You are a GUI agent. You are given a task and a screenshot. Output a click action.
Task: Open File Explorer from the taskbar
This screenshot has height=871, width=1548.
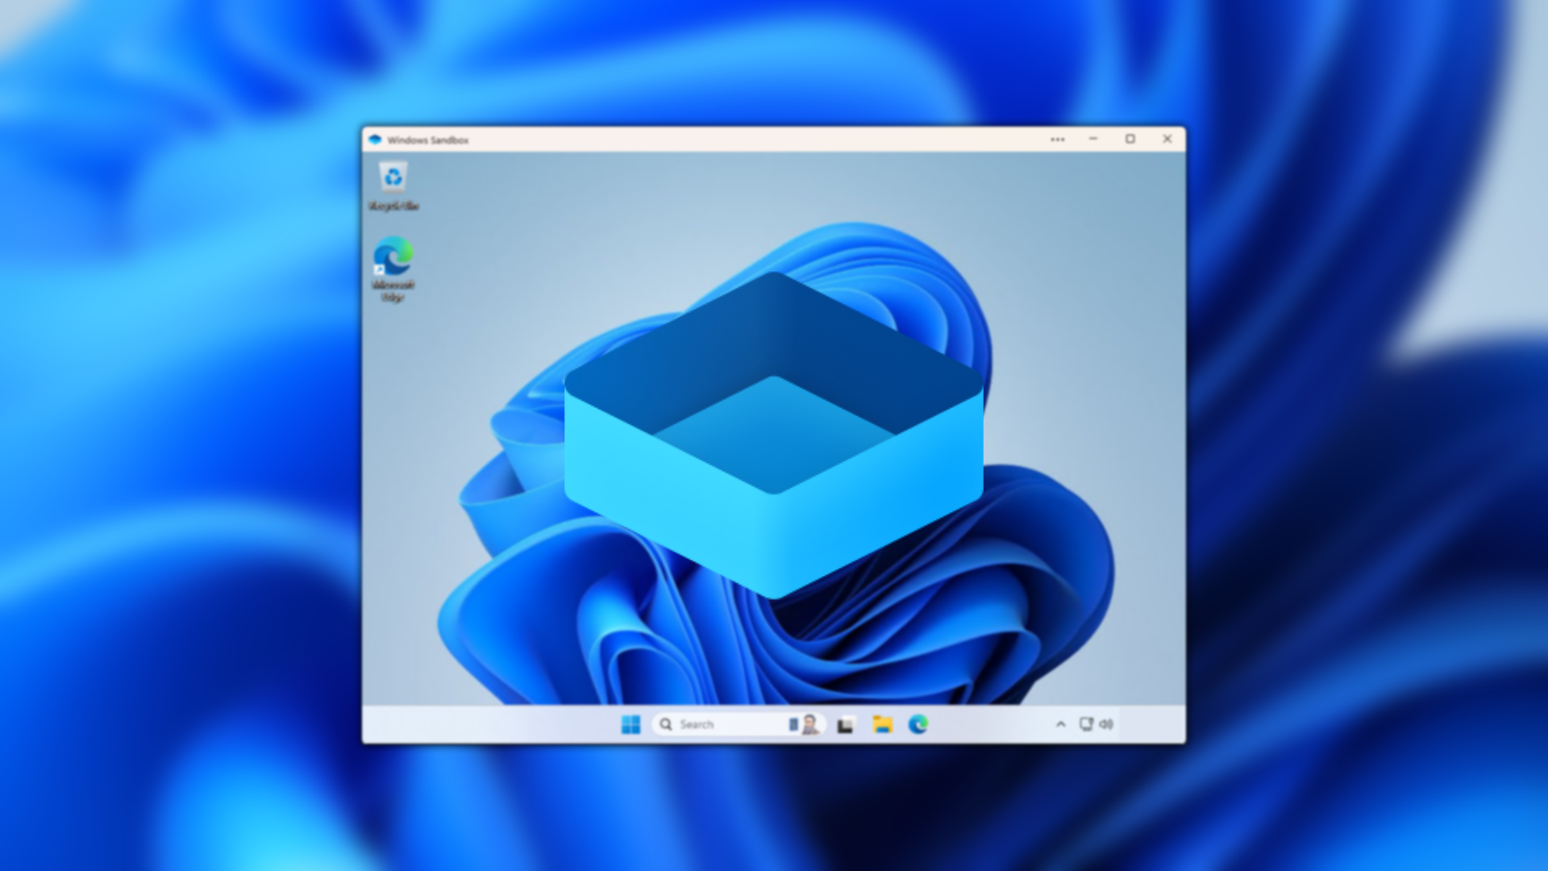(881, 724)
